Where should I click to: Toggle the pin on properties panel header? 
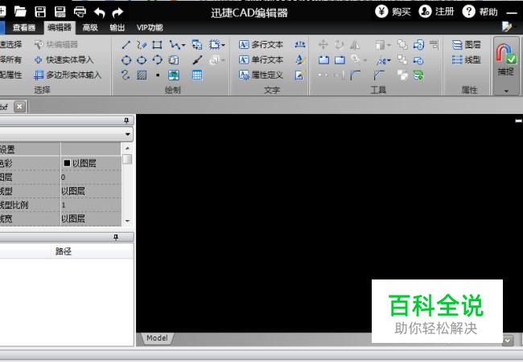(126, 120)
